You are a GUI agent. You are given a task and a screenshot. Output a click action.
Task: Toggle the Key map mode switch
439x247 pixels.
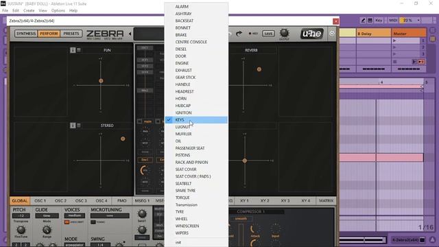(379, 20)
